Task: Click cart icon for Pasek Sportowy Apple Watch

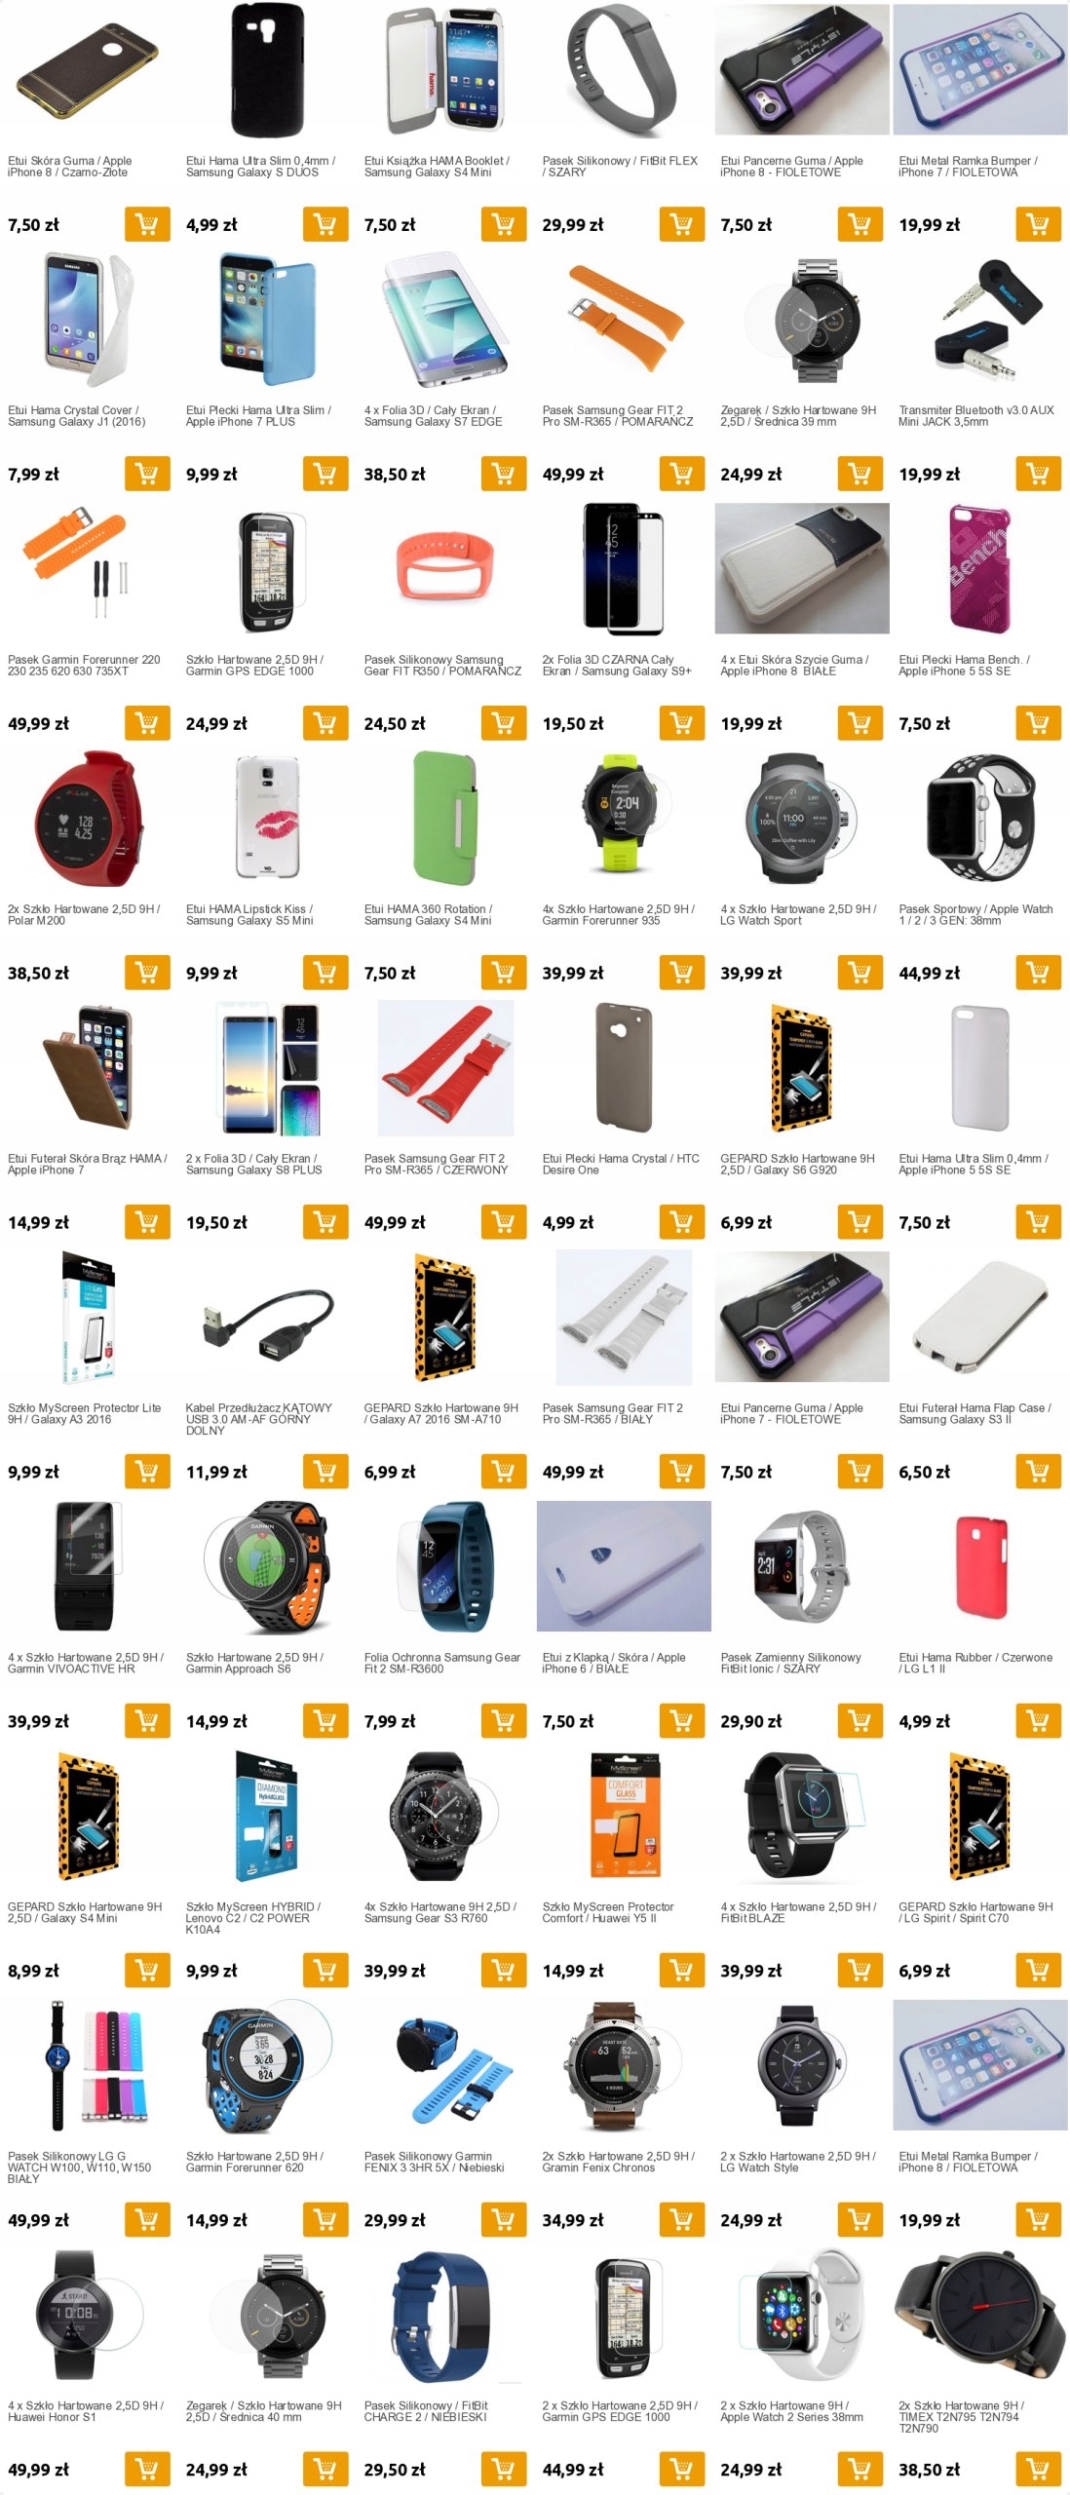Action: pyautogui.click(x=1039, y=974)
